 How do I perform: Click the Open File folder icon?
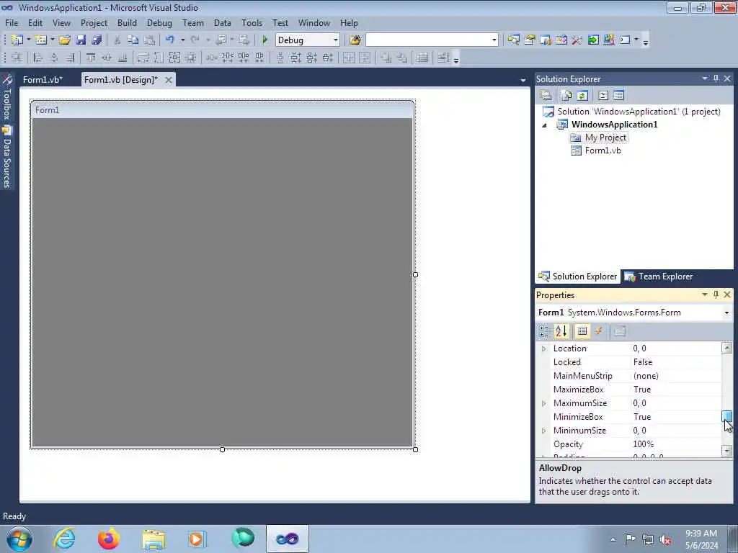click(64, 40)
